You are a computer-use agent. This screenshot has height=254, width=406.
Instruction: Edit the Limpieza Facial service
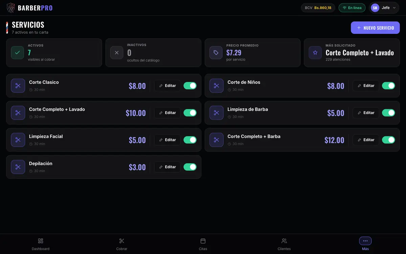click(167, 140)
